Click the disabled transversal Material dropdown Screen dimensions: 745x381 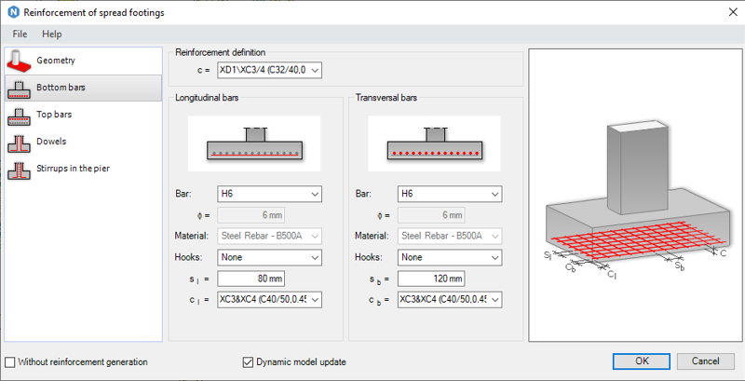[450, 236]
